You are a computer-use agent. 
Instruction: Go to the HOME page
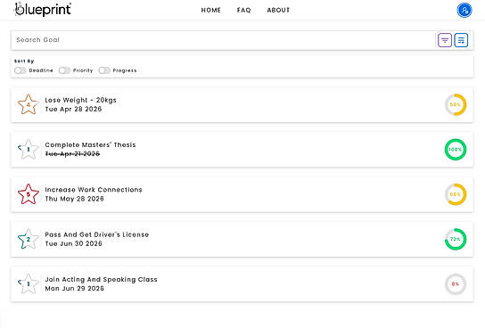pos(211,10)
